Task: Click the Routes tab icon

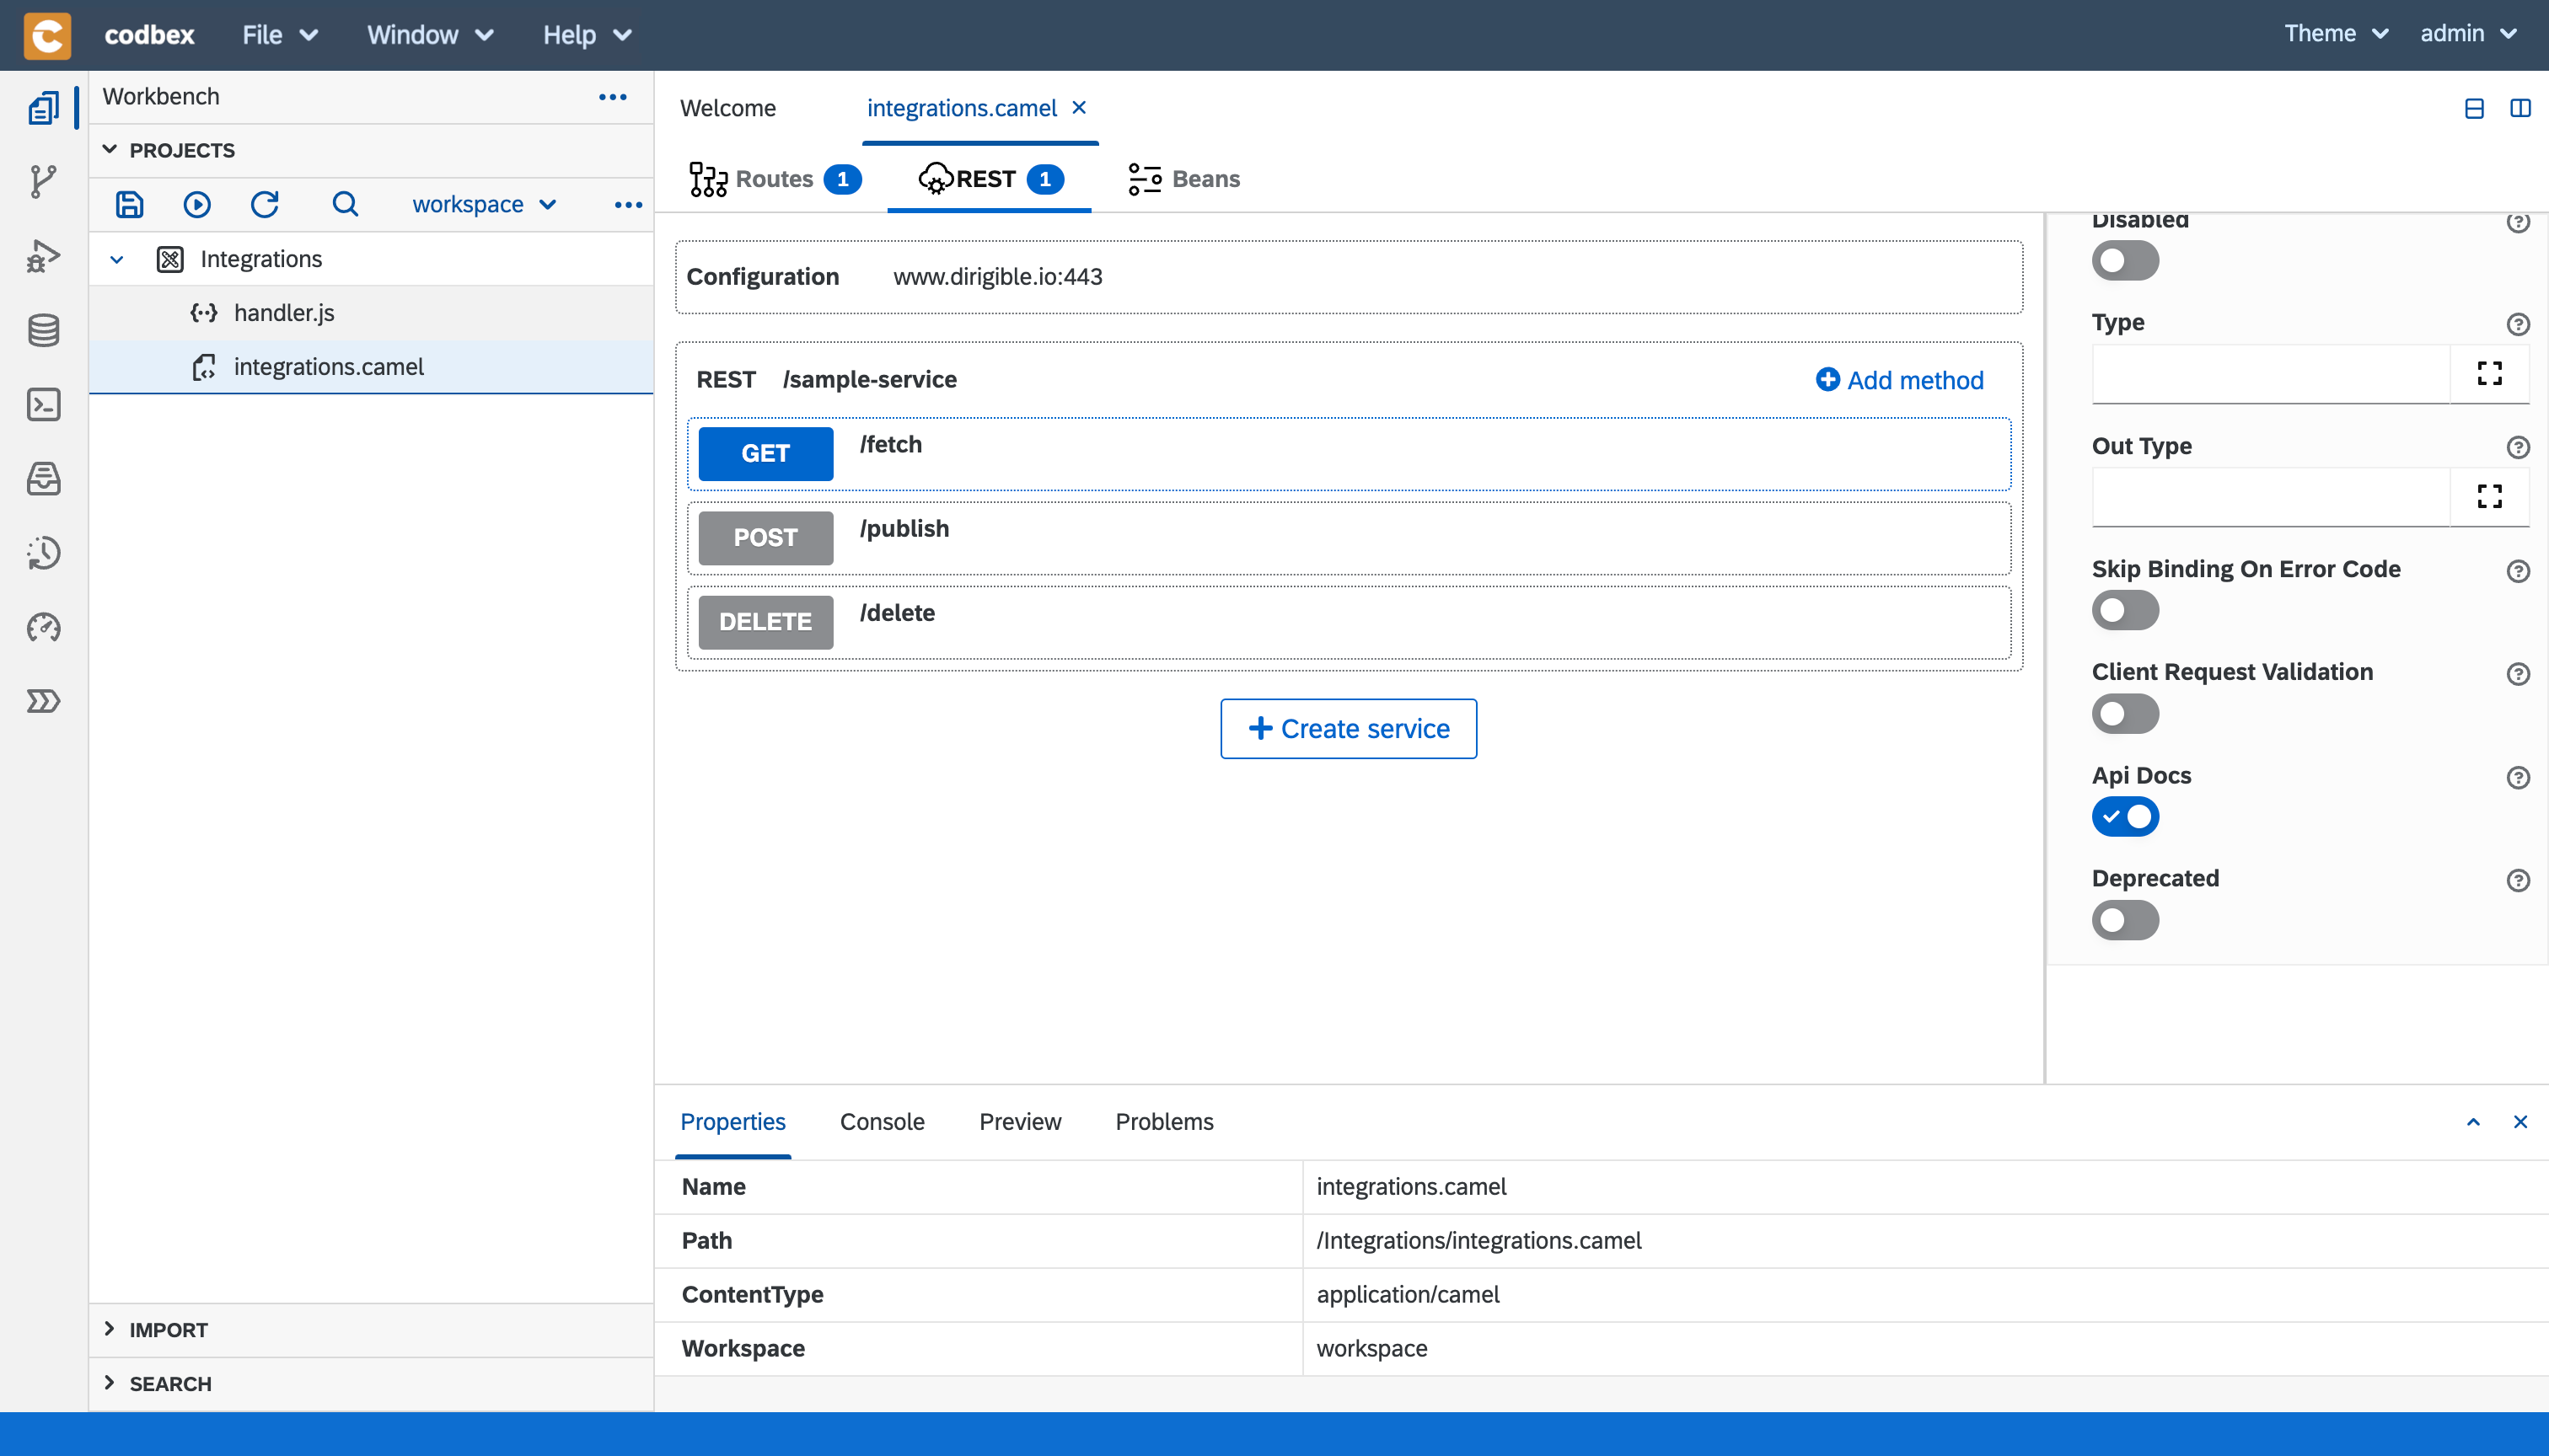Action: click(707, 179)
